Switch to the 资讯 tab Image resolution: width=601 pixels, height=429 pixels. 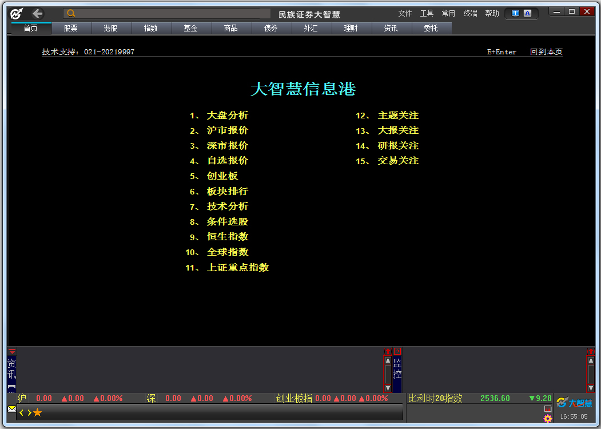pos(391,29)
